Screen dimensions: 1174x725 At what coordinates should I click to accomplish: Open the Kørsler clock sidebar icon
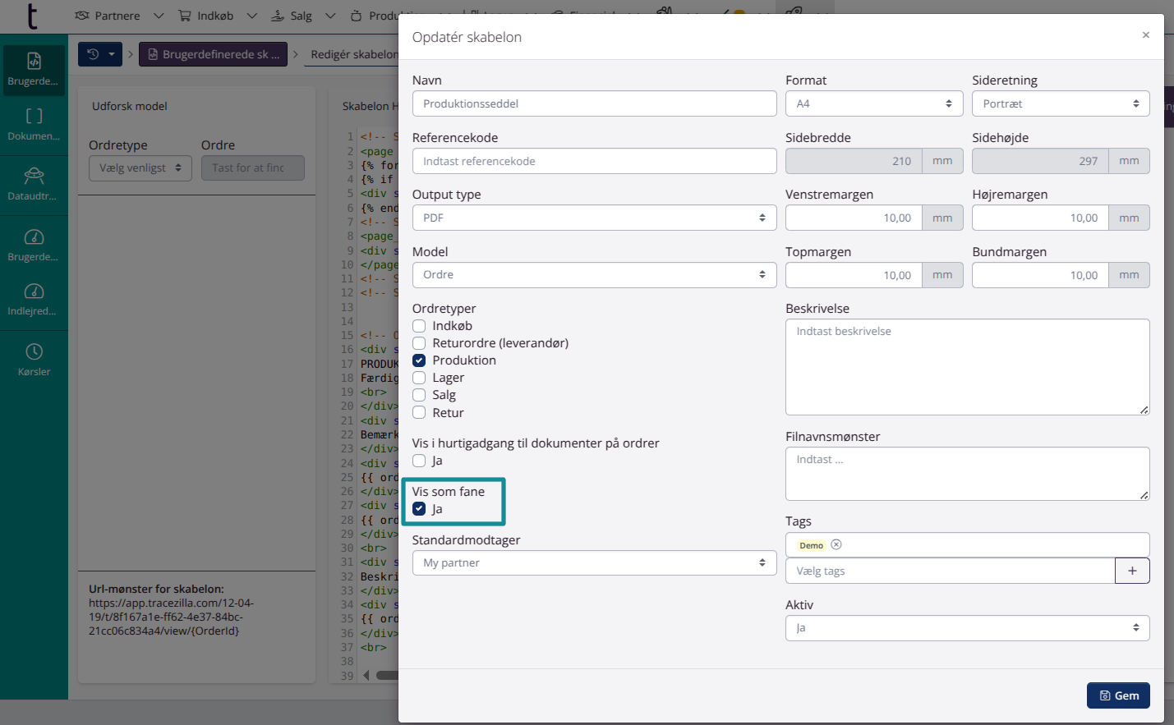pos(34,360)
